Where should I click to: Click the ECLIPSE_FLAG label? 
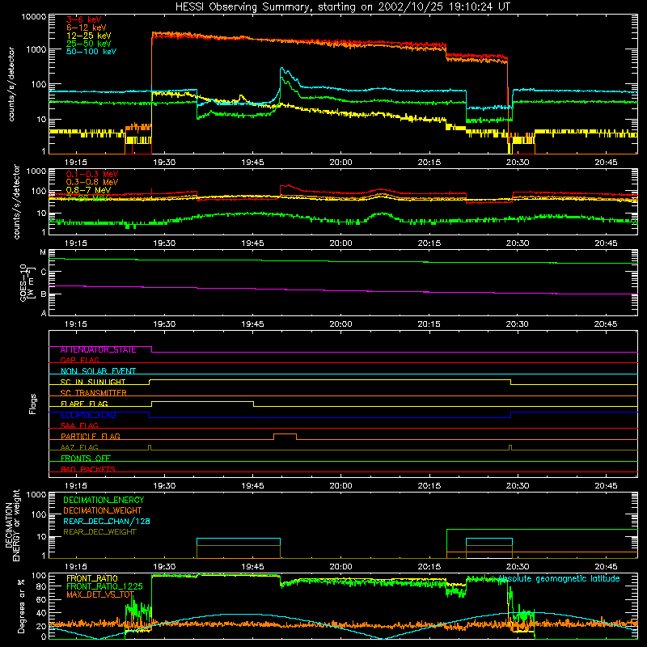(x=88, y=415)
